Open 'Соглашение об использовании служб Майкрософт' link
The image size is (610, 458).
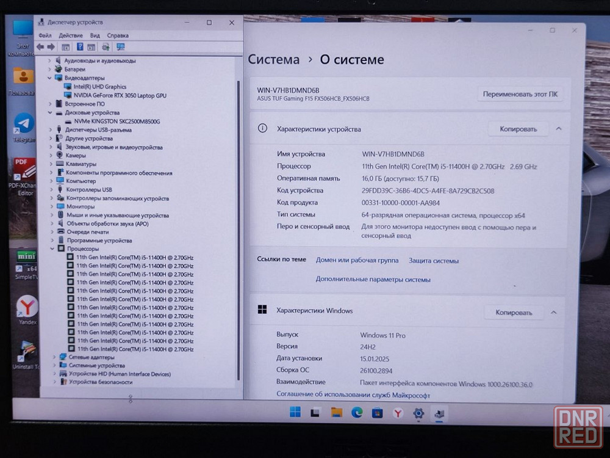[353, 395]
